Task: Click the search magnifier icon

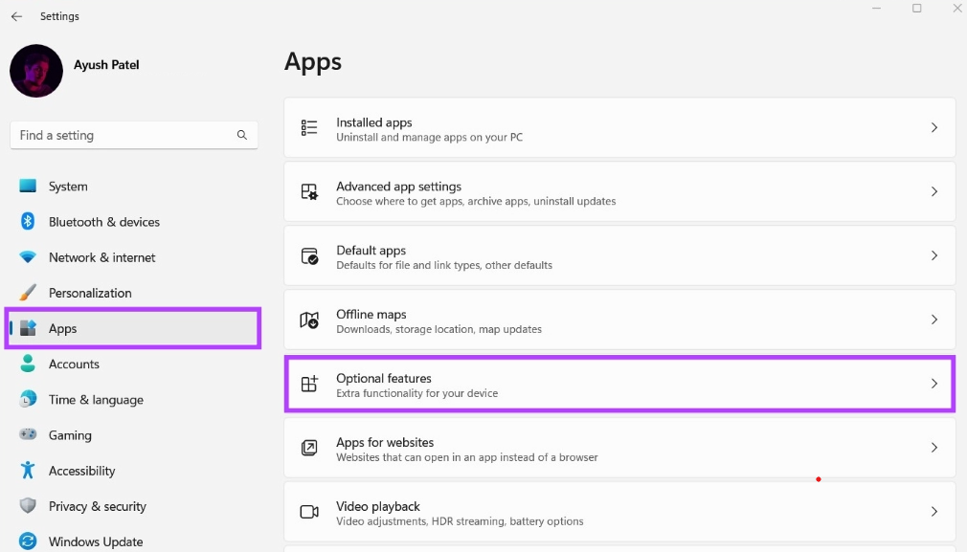Action: pos(242,136)
